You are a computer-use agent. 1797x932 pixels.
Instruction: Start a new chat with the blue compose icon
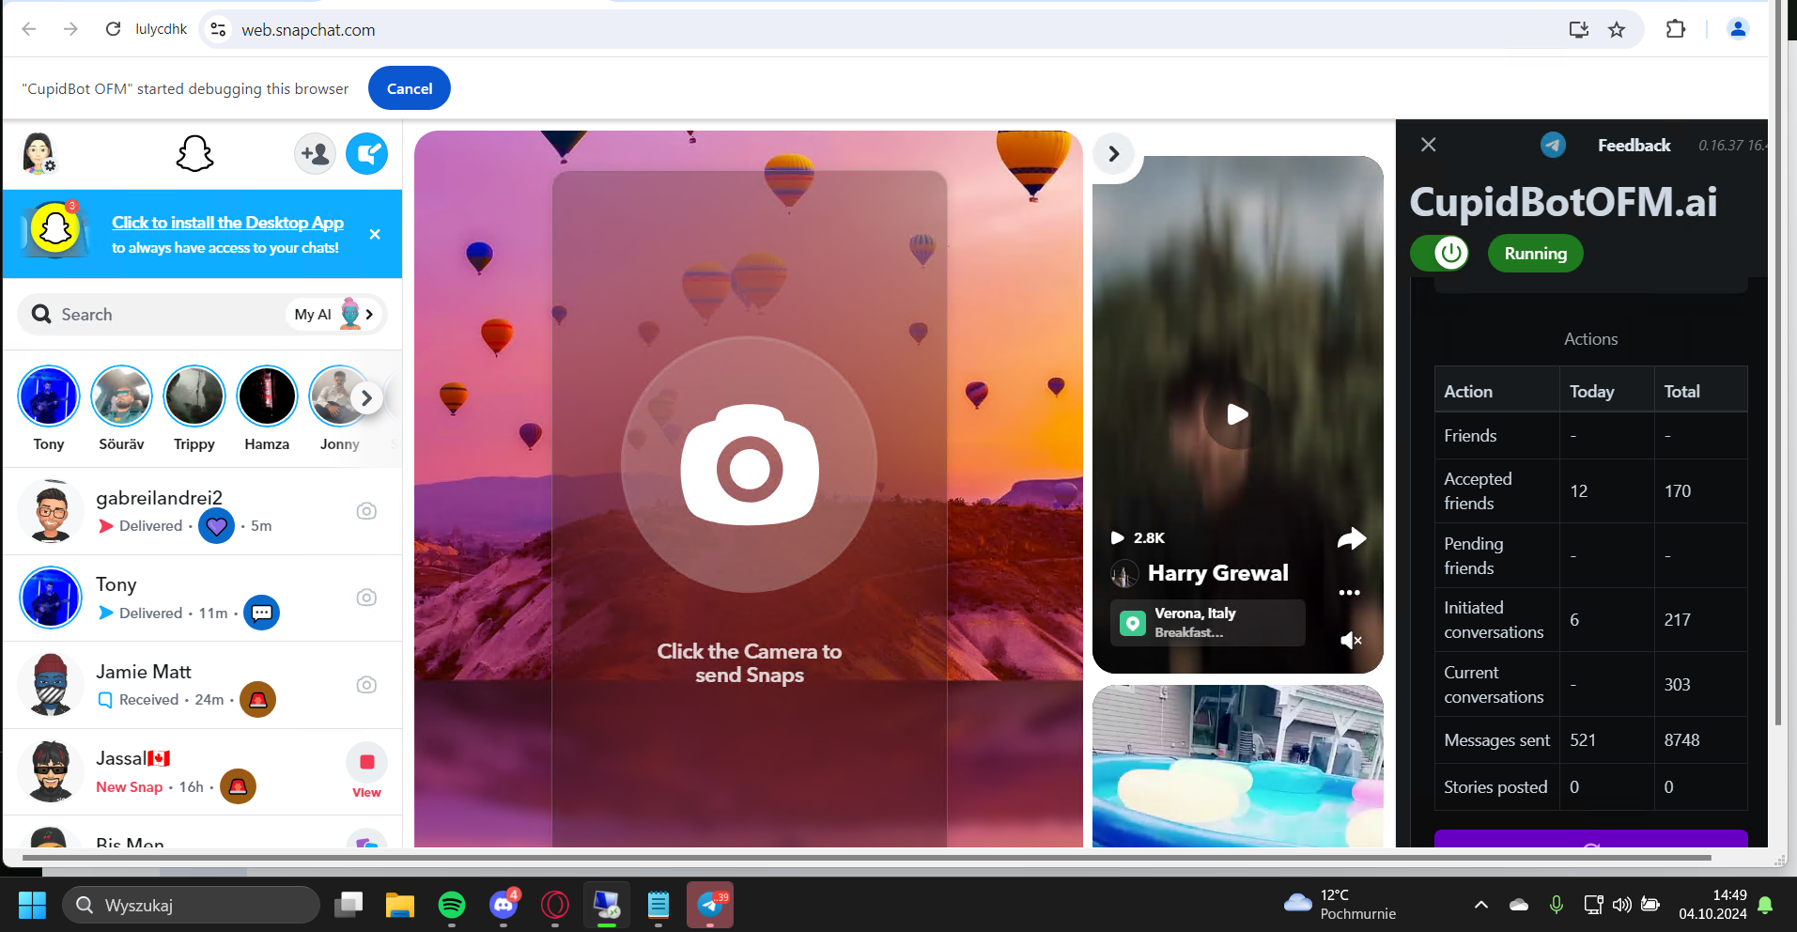point(366,154)
